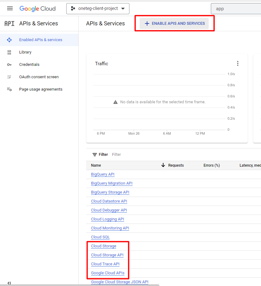Open the BigQuery API link

point(103,174)
